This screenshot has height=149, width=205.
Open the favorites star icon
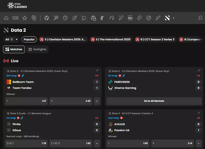[x=25, y=18]
